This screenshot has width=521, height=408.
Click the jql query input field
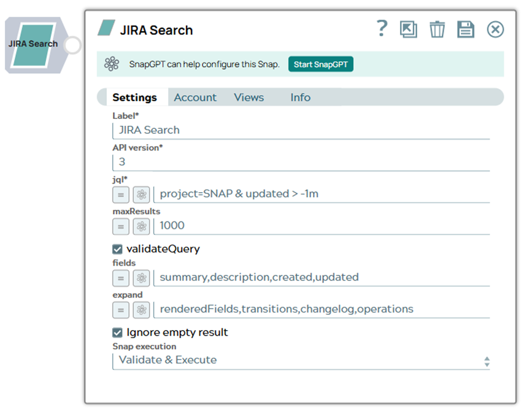coord(322,194)
